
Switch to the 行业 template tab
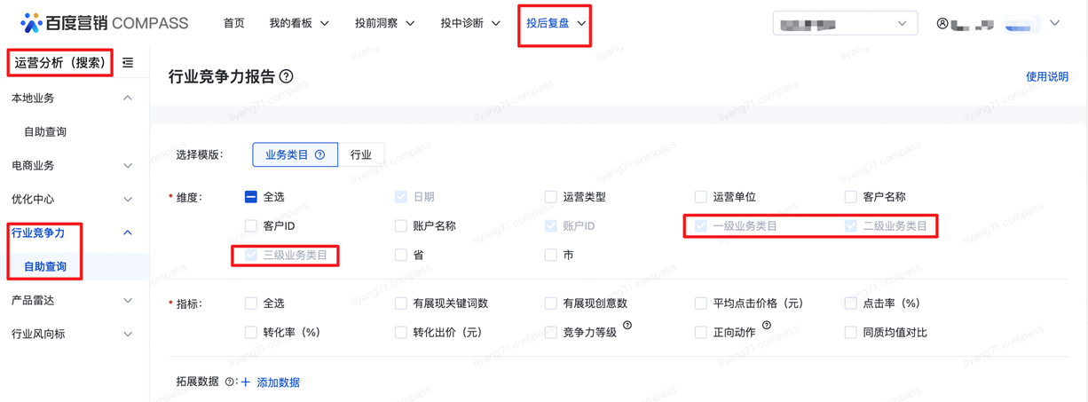click(361, 154)
